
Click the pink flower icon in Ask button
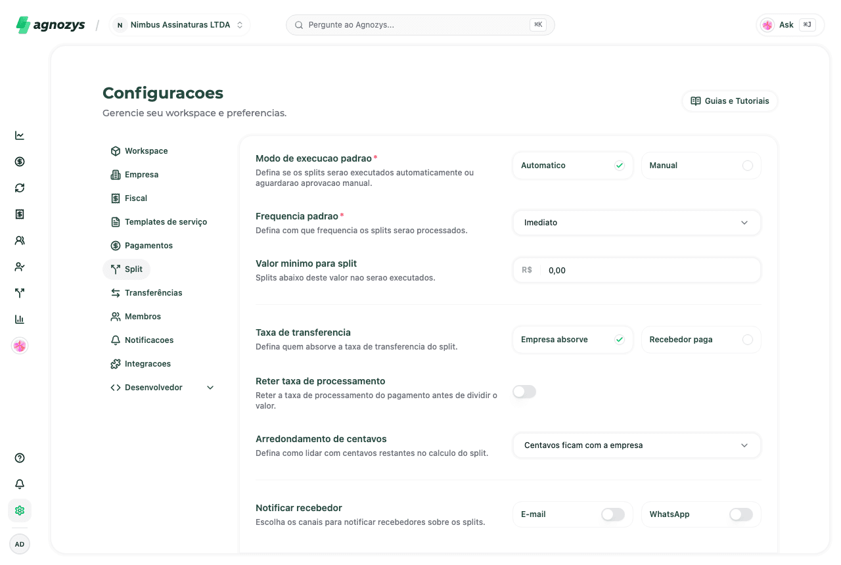(767, 25)
